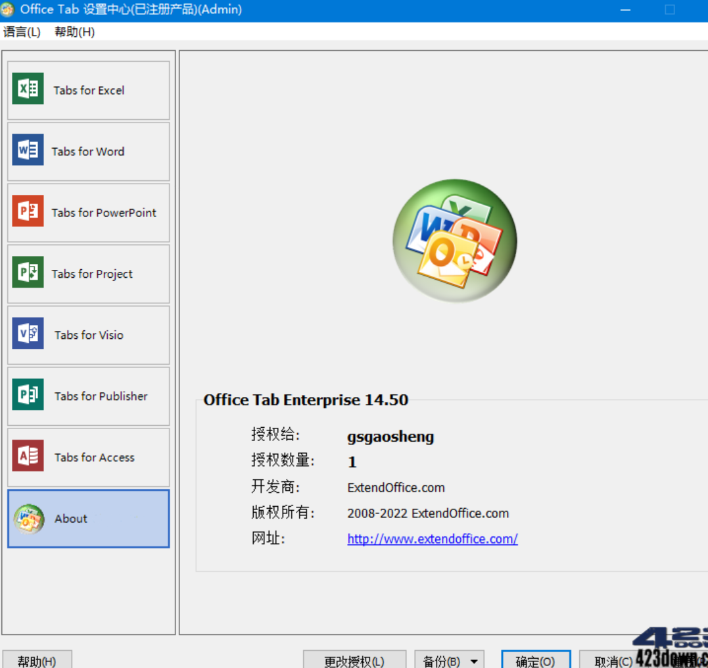Click the Word icon in the sidebar
The height and width of the screenshot is (668, 708).
point(28,149)
